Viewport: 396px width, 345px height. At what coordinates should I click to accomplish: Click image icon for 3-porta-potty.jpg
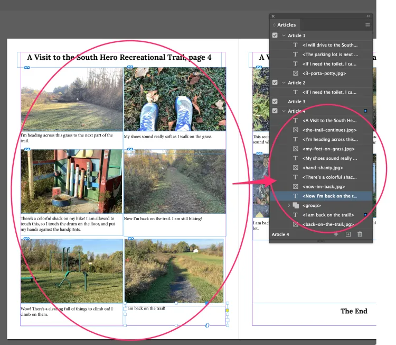click(x=296, y=73)
